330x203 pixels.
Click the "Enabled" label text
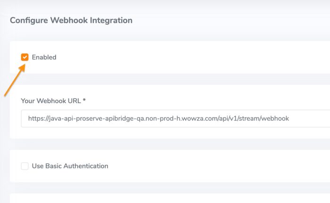44,57
